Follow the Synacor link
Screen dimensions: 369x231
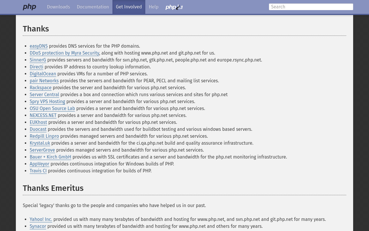(x=38, y=226)
